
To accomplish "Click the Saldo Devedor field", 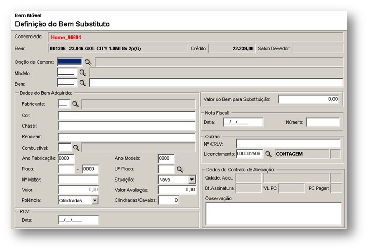I will pos(318,48).
